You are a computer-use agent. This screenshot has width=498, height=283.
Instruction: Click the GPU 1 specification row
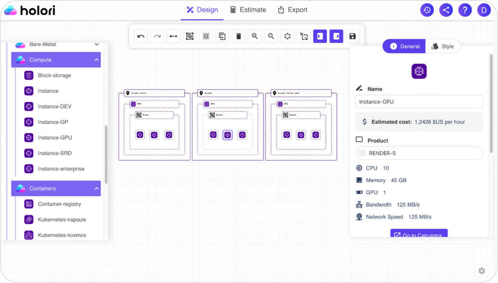pos(371,193)
